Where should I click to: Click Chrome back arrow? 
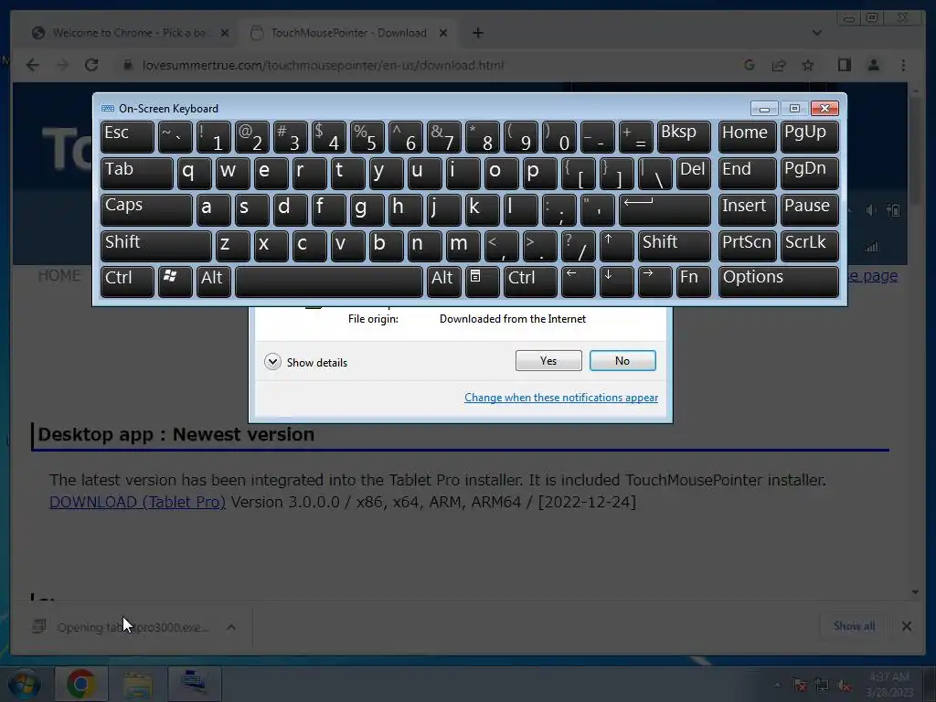click(33, 65)
